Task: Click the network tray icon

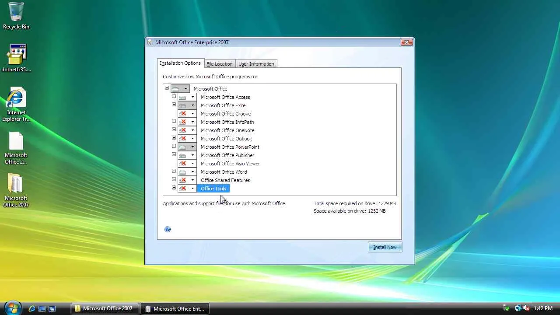Action: [518, 308]
